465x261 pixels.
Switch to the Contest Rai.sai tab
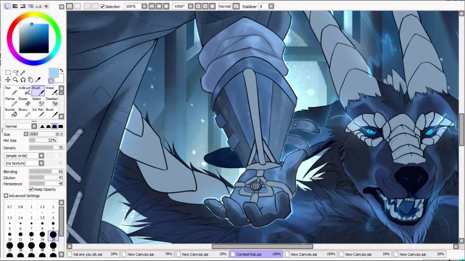pyautogui.click(x=256, y=254)
